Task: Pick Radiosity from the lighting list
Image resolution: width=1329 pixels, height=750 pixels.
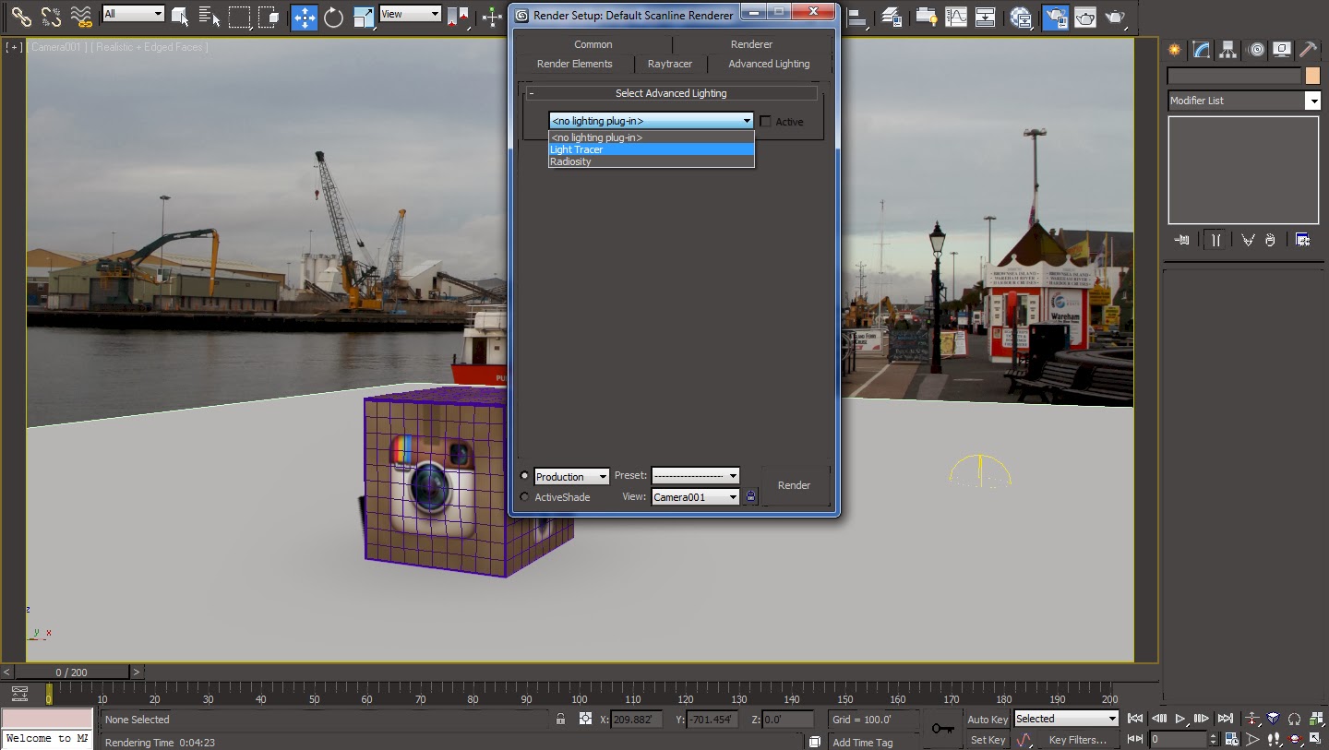Action: point(570,161)
